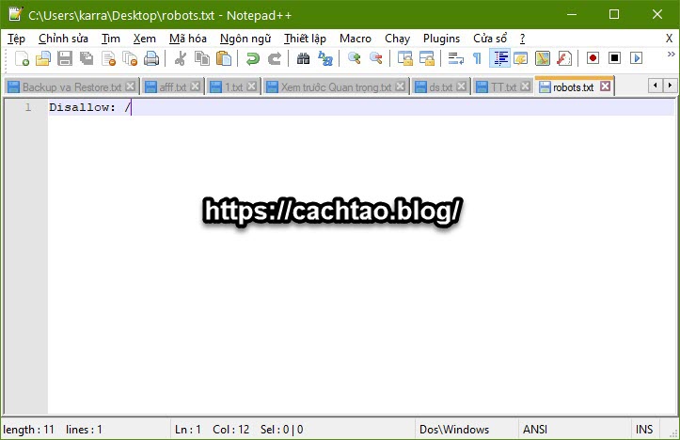Close the Backup va Restore.txt tab

[x=130, y=86]
